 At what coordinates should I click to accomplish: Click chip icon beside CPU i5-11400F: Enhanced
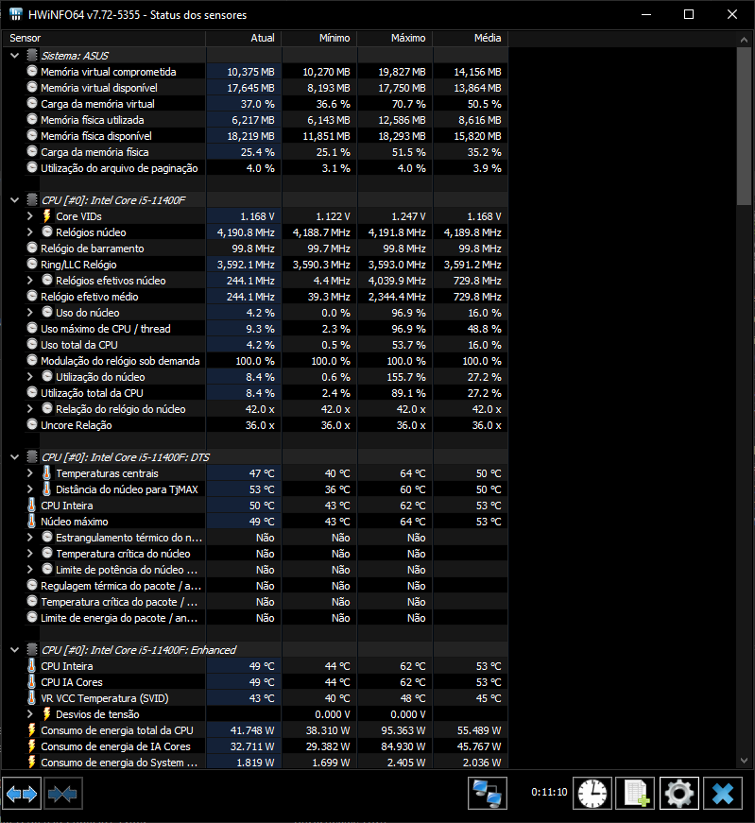point(32,649)
